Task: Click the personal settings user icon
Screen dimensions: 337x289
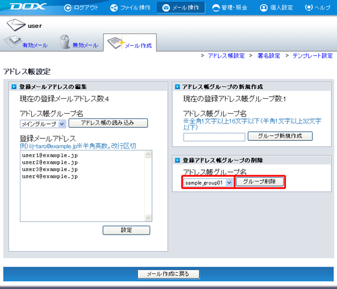Action: (264, 8)
